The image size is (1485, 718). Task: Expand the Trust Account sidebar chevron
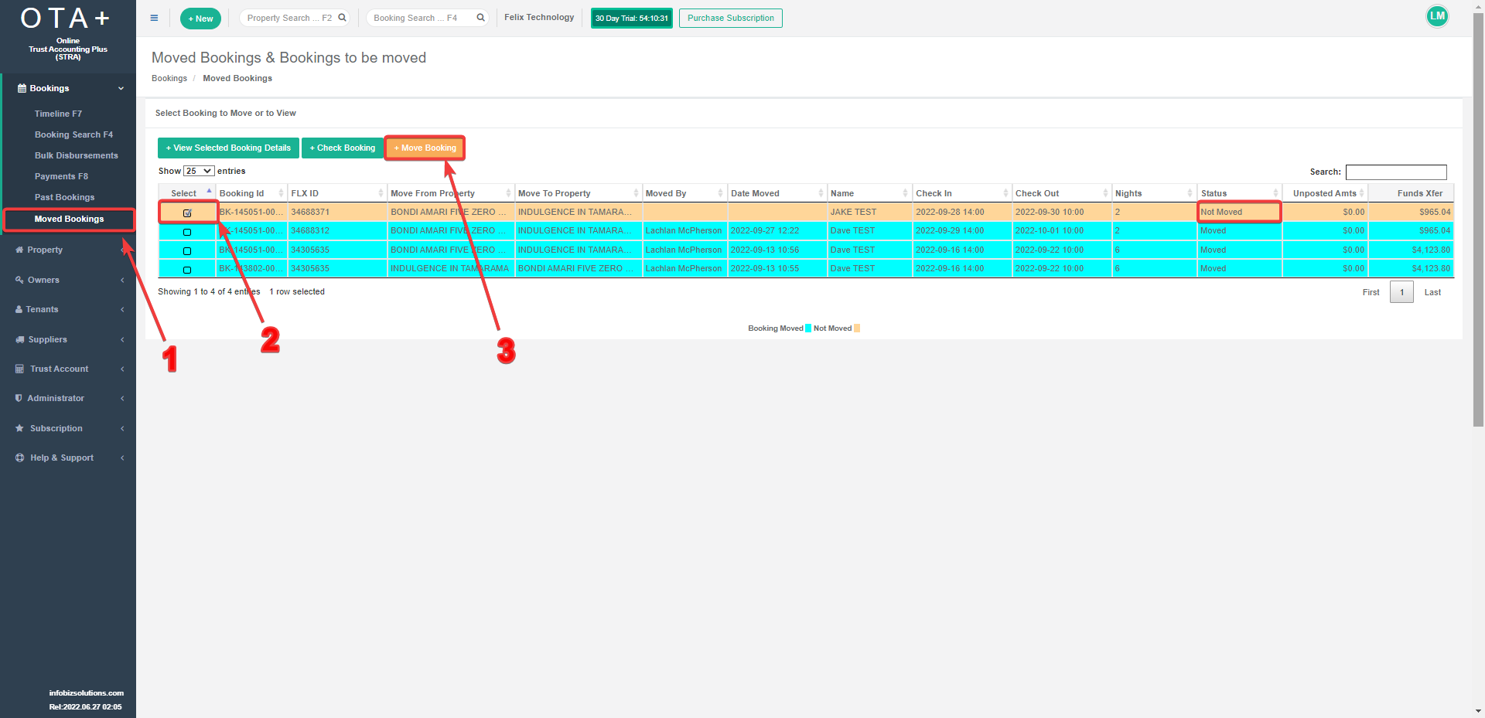122,369
